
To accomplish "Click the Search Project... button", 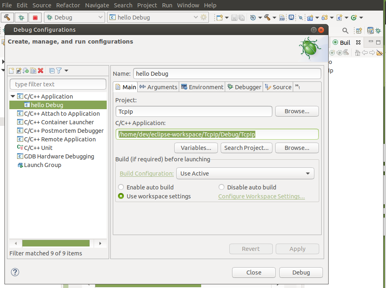I will [246, 148].
